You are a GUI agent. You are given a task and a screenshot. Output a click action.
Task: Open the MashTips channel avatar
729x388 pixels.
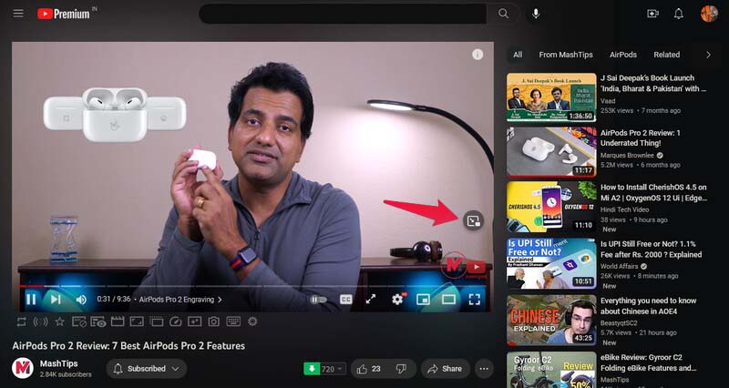22,368
